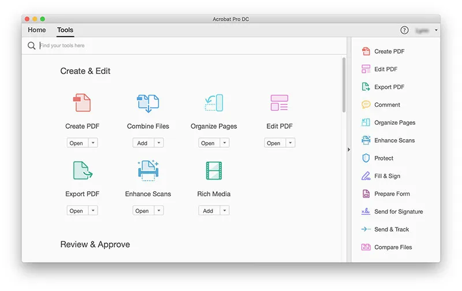The height and width of the screenshot is (291, 462).
Task: Click the Send & Track label
Action: pyautogui.click(x=392, y=229)
